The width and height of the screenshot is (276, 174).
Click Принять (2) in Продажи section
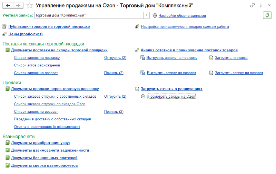114,111
